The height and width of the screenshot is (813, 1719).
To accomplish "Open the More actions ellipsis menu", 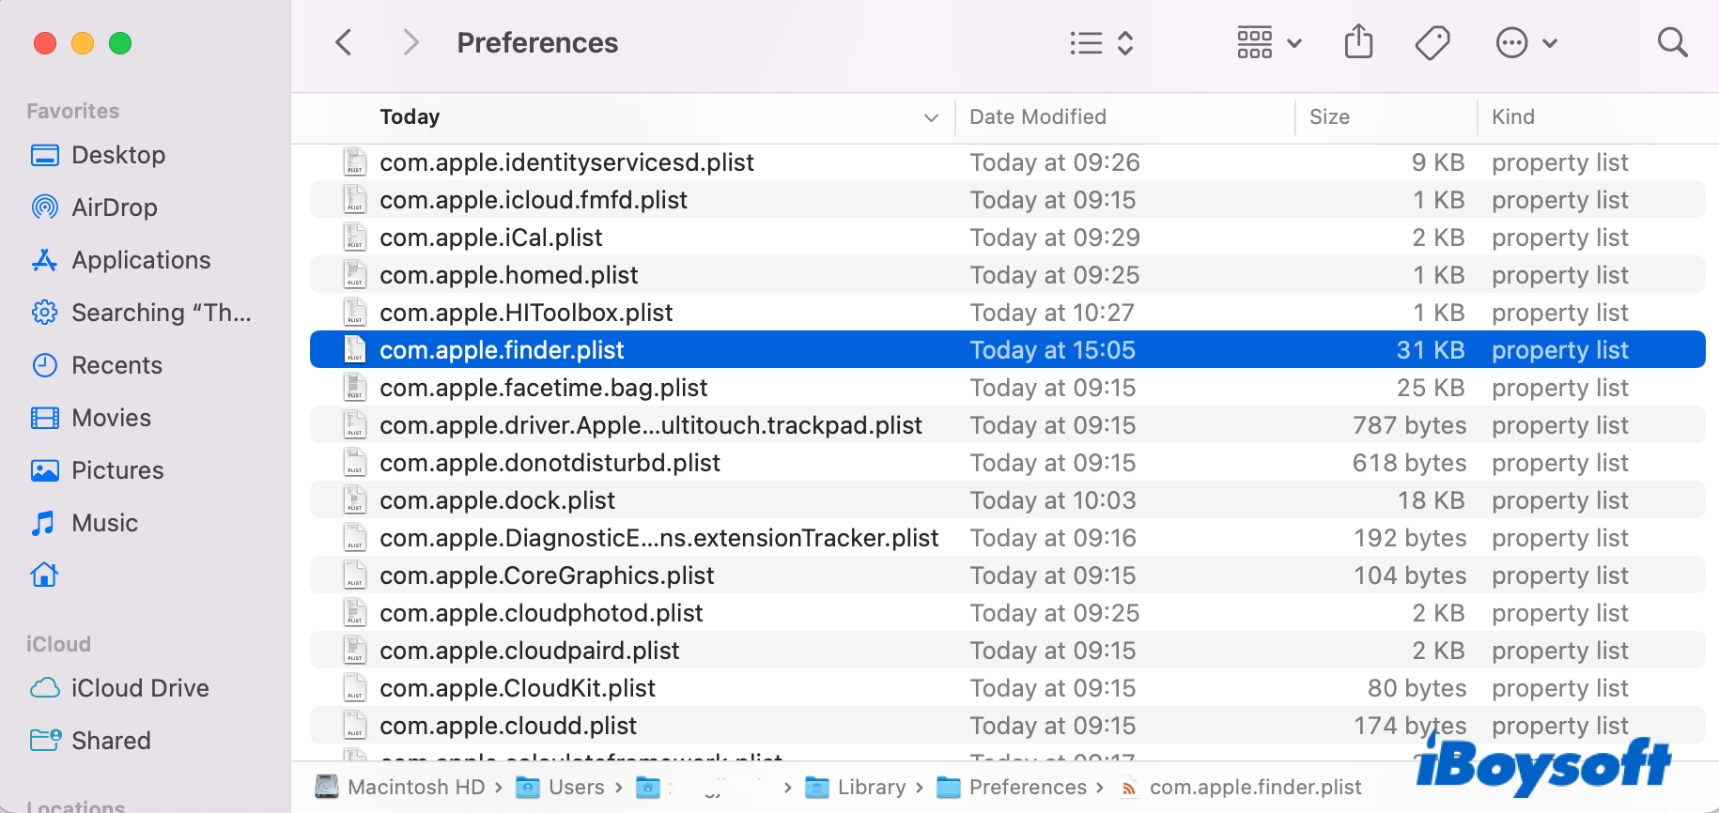I will tap(1525, 42).
